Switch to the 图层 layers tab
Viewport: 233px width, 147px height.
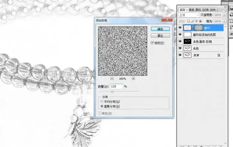tap(182, 10)
